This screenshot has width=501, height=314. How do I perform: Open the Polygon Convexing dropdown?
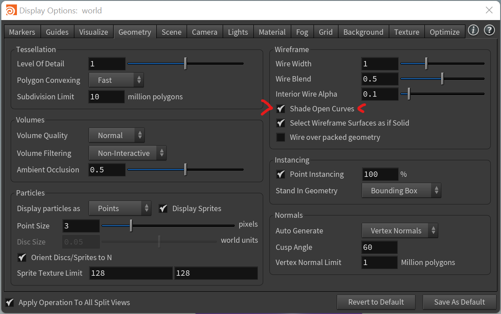[116, 80]
